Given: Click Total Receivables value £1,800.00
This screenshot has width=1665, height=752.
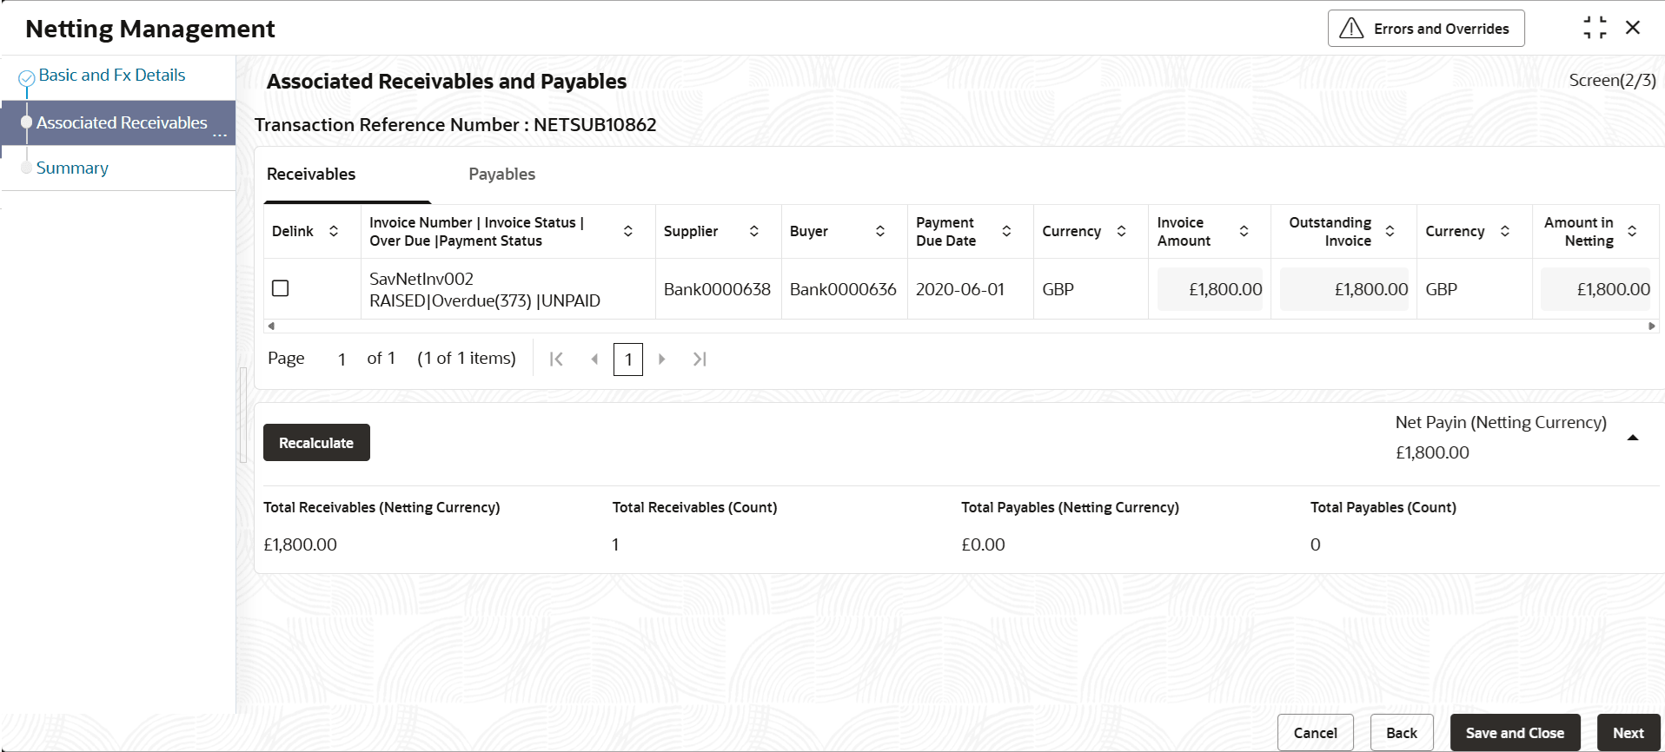Looking at the screenshot, I should pos(301,545).
